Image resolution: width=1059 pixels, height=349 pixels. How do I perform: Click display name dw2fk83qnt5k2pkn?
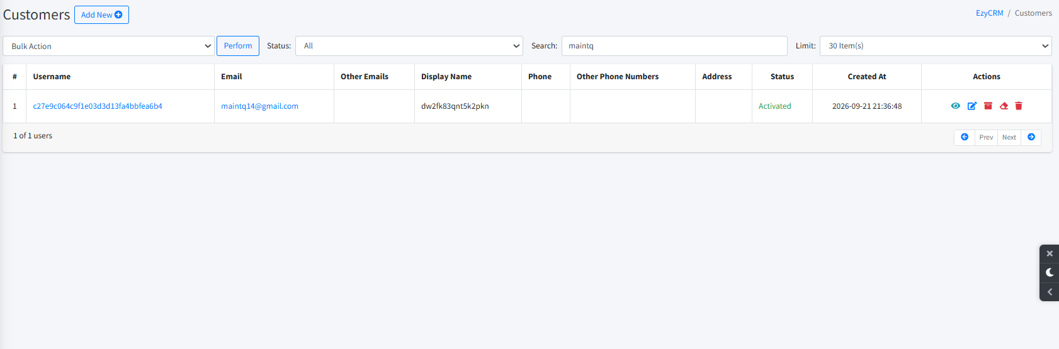(x=455, y=106)
